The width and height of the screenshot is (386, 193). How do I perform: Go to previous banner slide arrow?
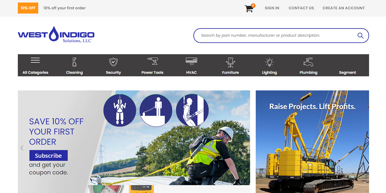pyautogui.click(x=22, y=148)
